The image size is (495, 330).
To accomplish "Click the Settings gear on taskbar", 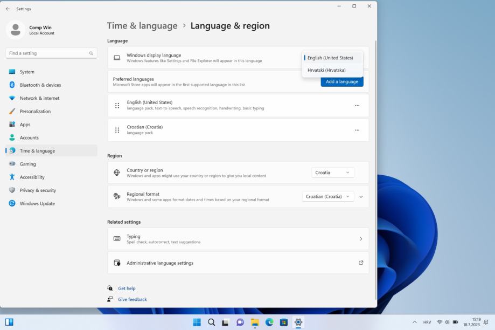I will [x=298, y=322].
